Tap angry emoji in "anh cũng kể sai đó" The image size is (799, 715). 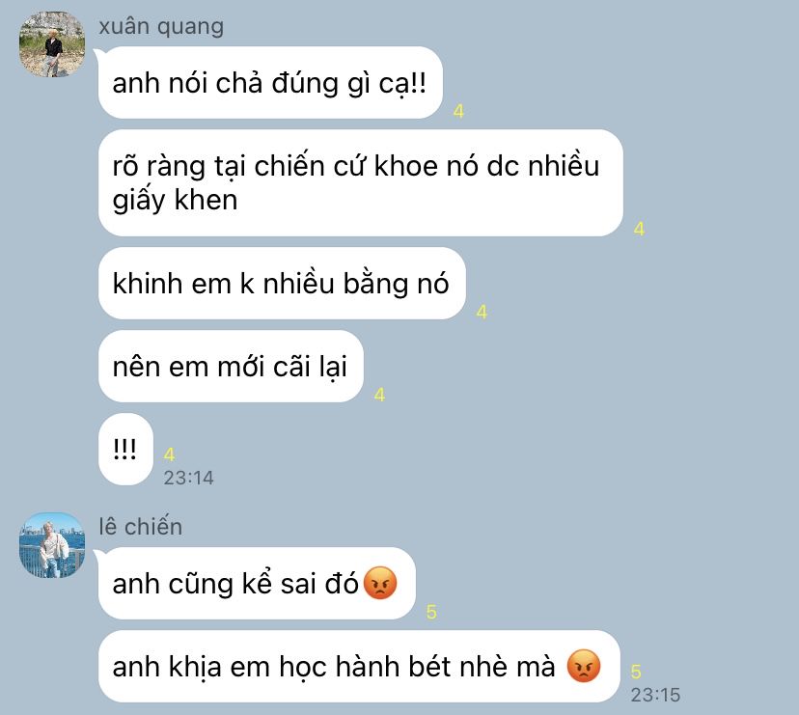coord(380,583)
